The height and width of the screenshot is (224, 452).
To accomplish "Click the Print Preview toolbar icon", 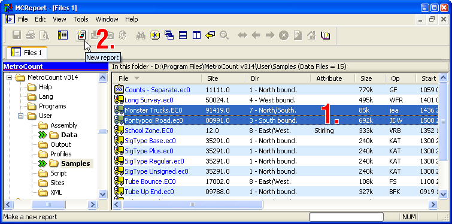I will pyautogui.click(x=44, y=35).
